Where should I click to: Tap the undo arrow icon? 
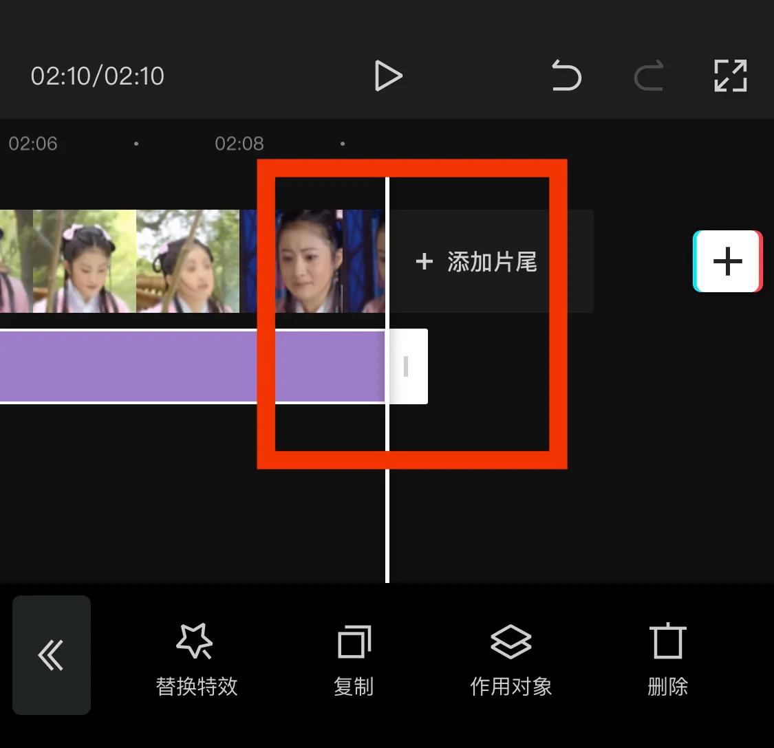click(566, 76)
